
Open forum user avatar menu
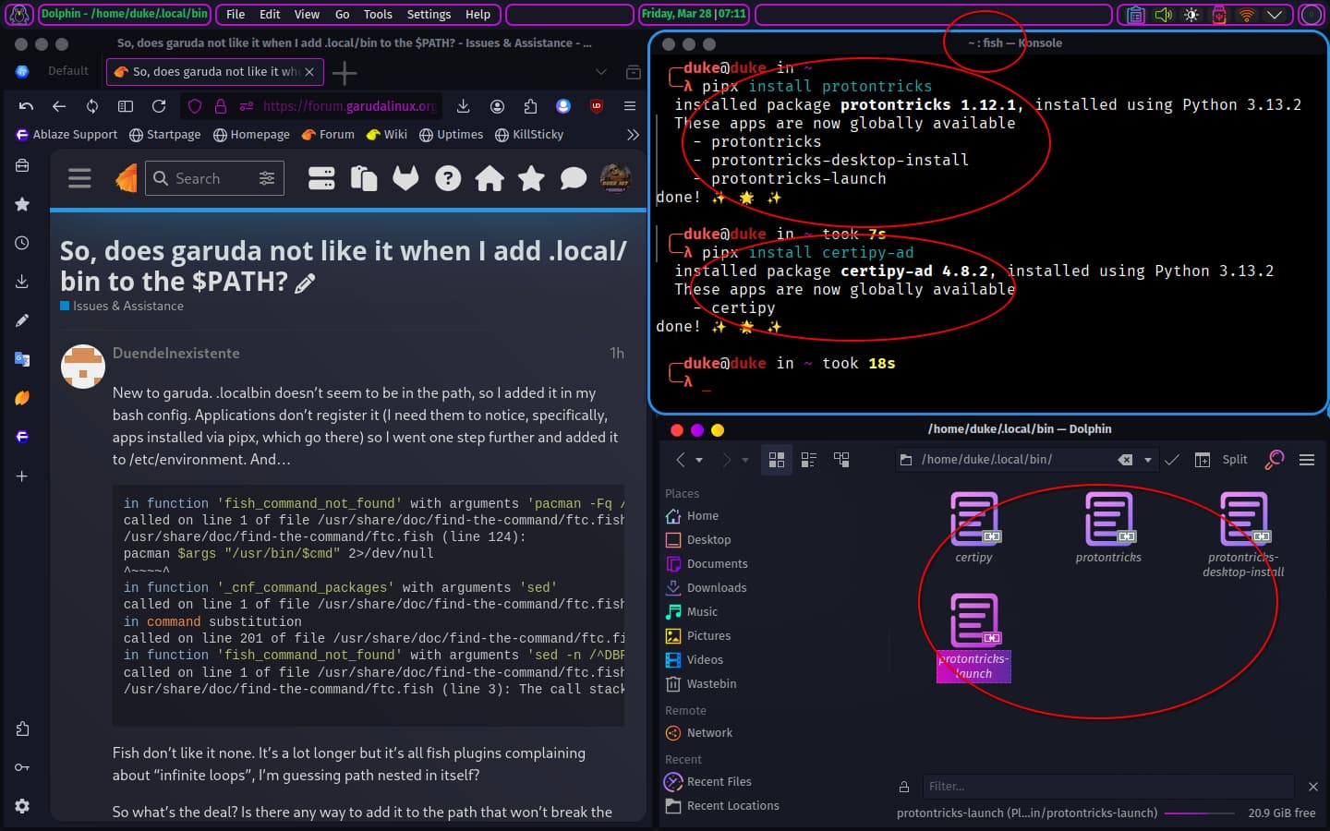coord(615,177)
